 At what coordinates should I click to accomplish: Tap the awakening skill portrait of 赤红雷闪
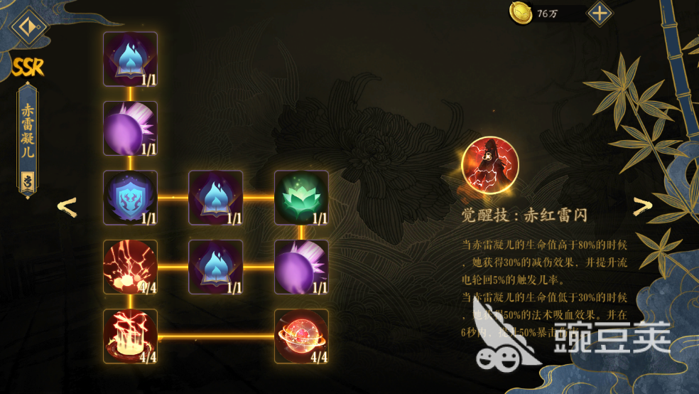click(x=490, y=165)
